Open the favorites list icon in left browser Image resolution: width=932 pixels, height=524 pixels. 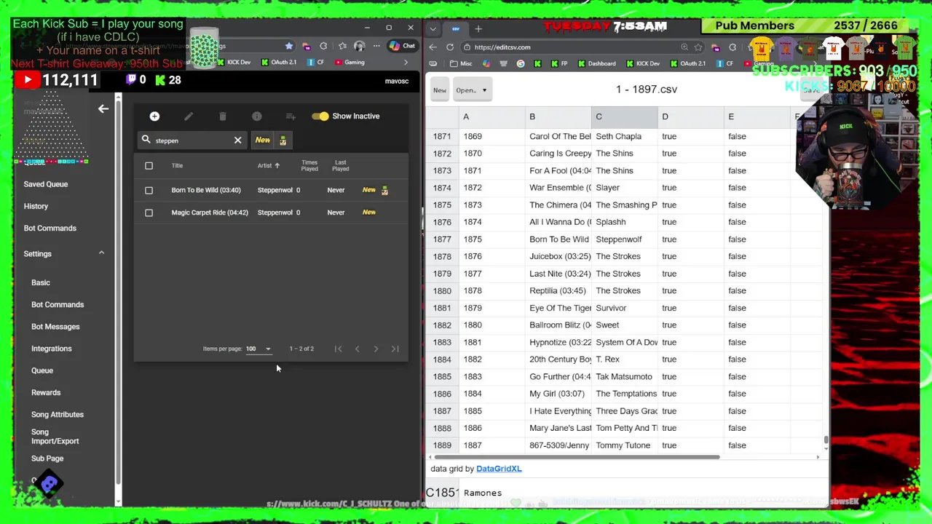coord(342,46)
